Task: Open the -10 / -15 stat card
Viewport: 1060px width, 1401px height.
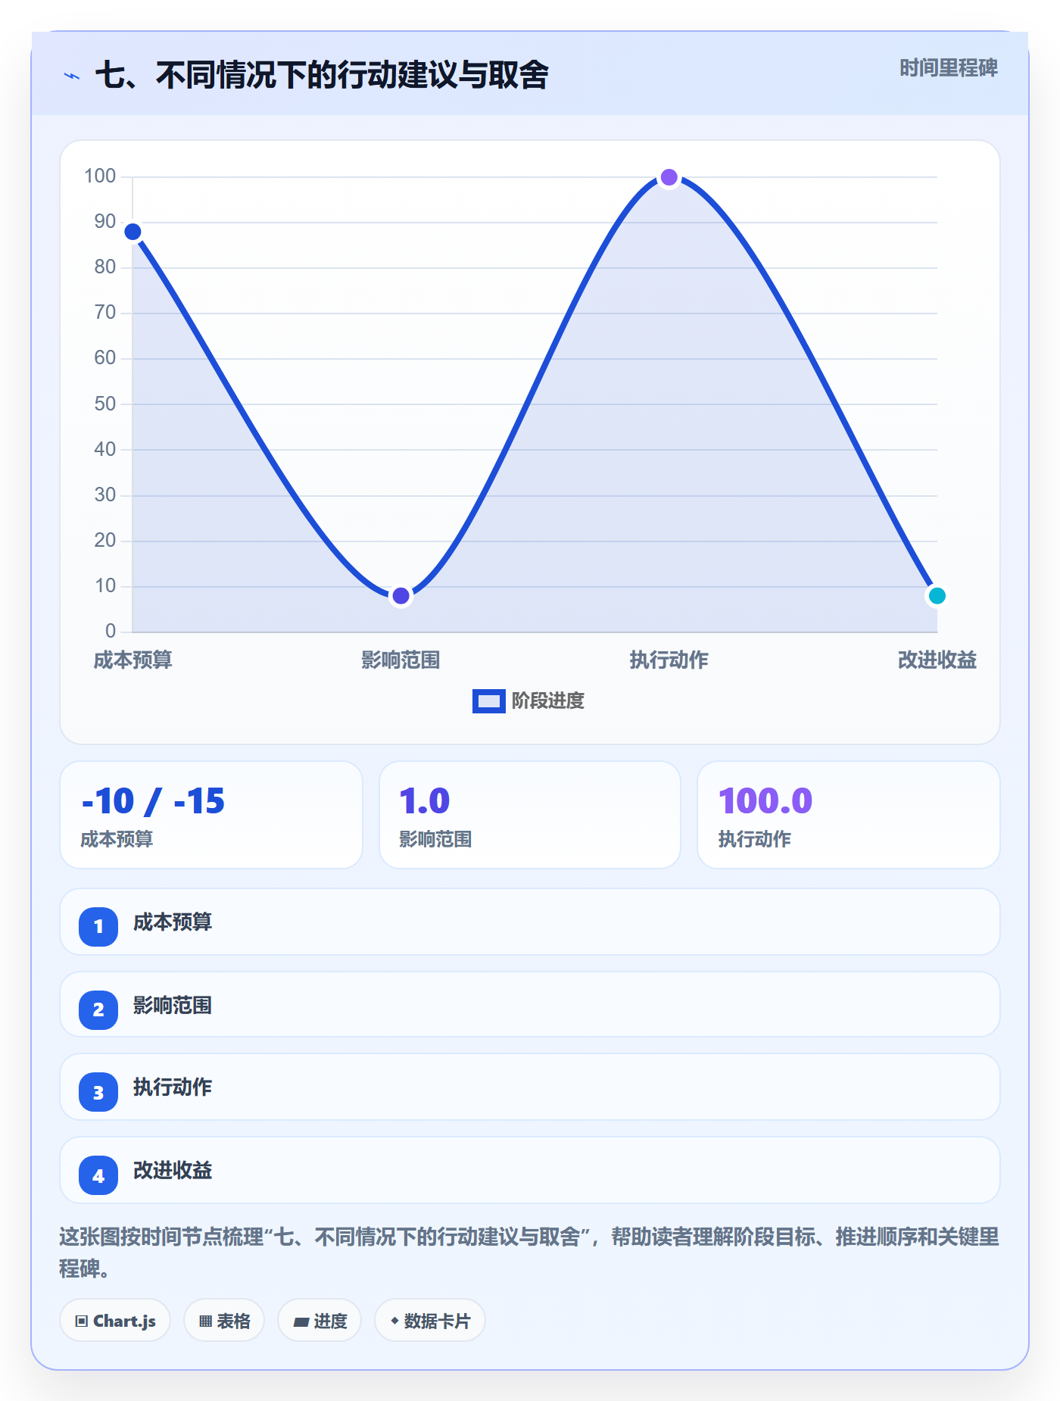Action: 211,815
